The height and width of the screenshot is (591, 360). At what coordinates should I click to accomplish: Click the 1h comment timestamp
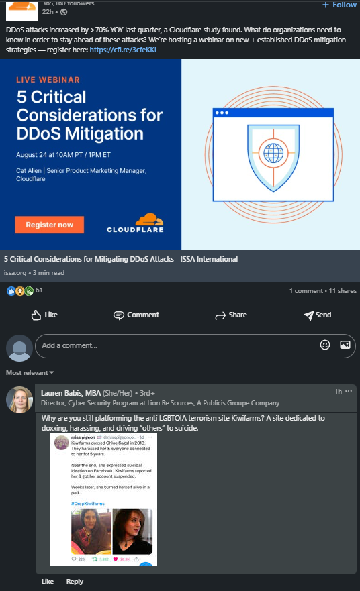[338, 392]
